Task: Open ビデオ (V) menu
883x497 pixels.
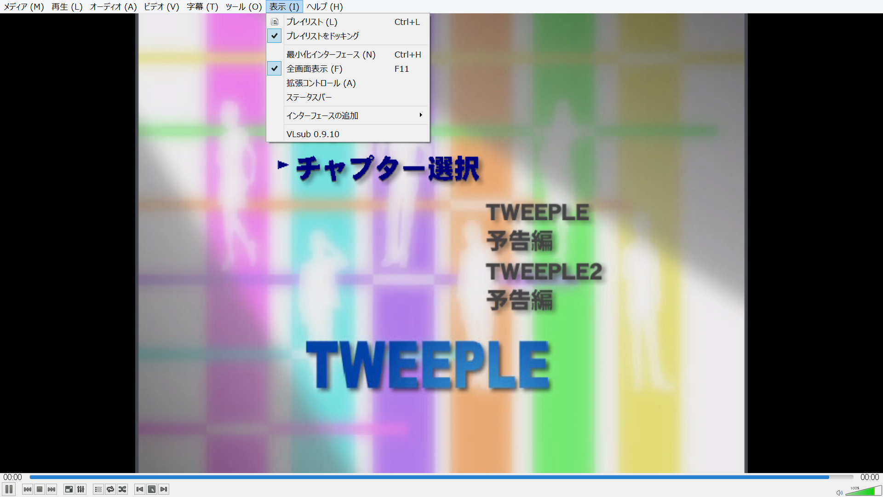Action: pyautogui.click(x=161, y=6)
